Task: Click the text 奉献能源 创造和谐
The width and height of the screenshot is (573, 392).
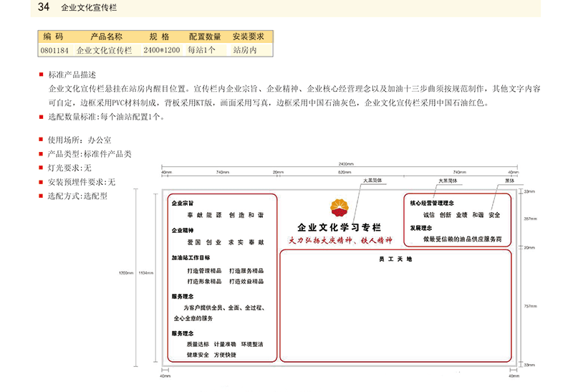Action: (226, 215)
